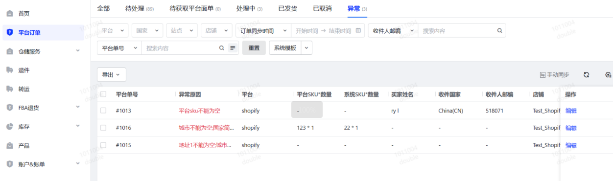This screenshot has width=613, height=181.
Task: Click the column settings gear icon
Action: tap(608, 75)
